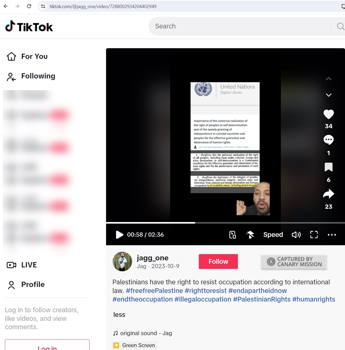Save video using the bookmark icon
The width and height of the screenshot is (345, 350).
click(329, 167)
